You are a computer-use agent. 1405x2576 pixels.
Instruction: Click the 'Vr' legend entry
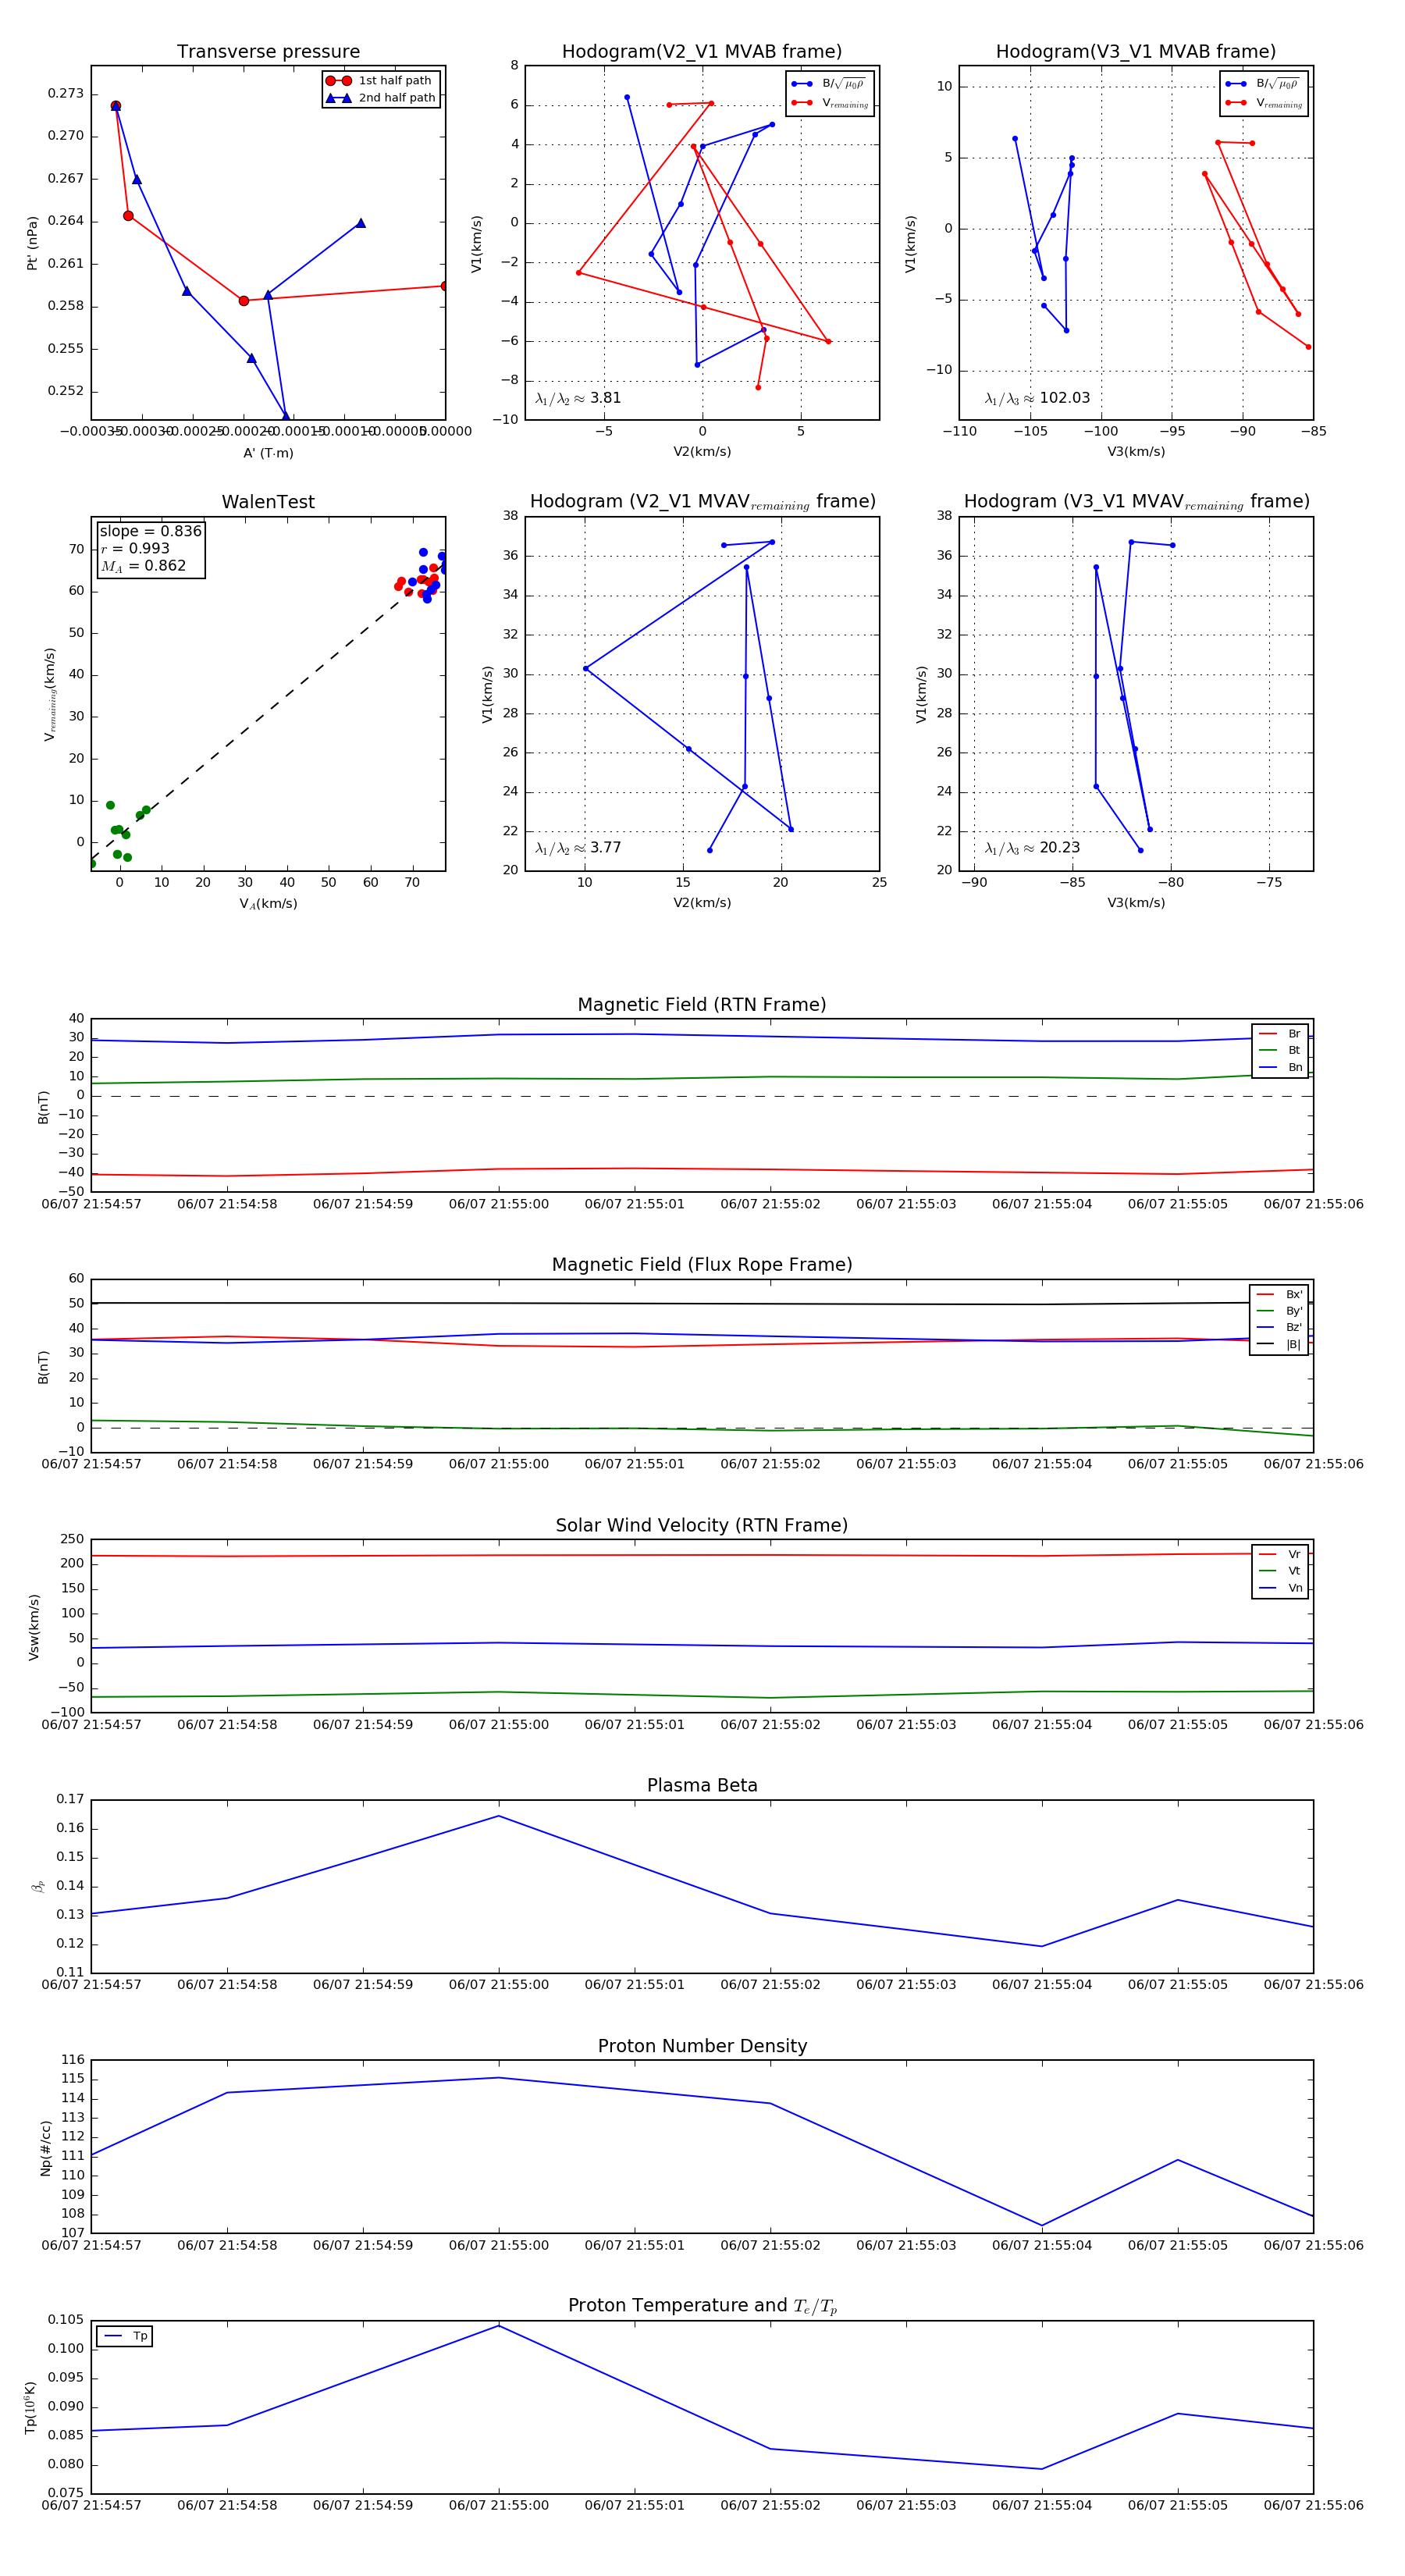pos(1280,1554)
